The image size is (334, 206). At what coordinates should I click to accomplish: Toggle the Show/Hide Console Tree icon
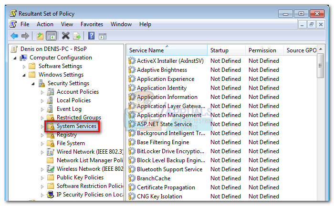point(52,36)
